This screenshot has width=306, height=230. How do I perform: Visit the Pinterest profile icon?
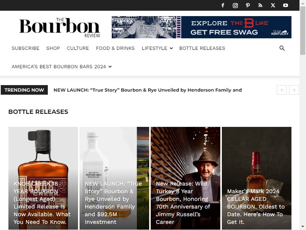(247, 5)
